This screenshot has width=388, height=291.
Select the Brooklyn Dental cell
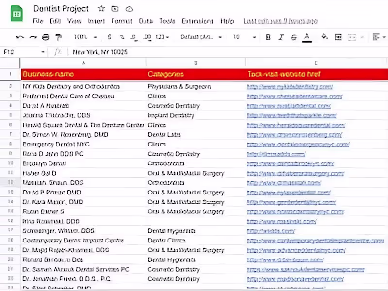[x=83, y=163]
